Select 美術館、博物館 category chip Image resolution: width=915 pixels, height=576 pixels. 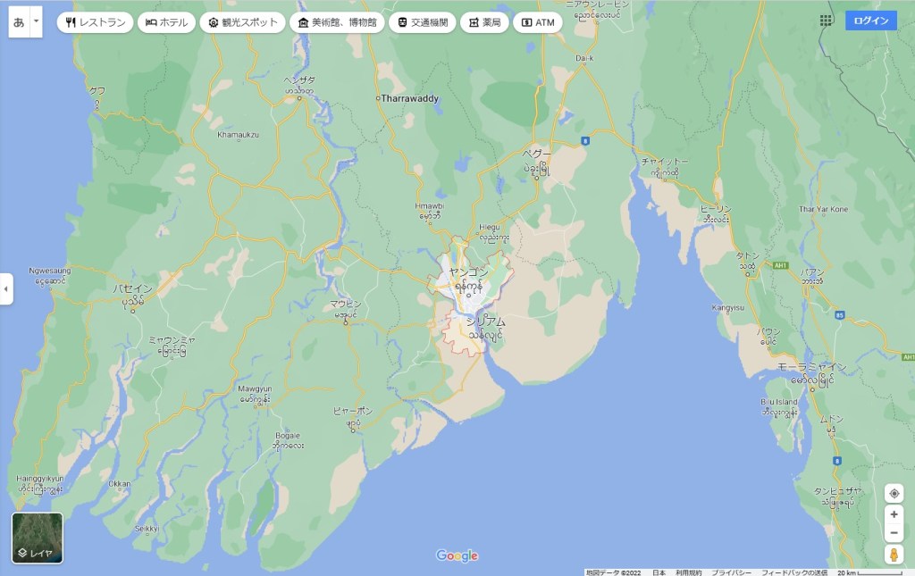click(x=337, y=22)
